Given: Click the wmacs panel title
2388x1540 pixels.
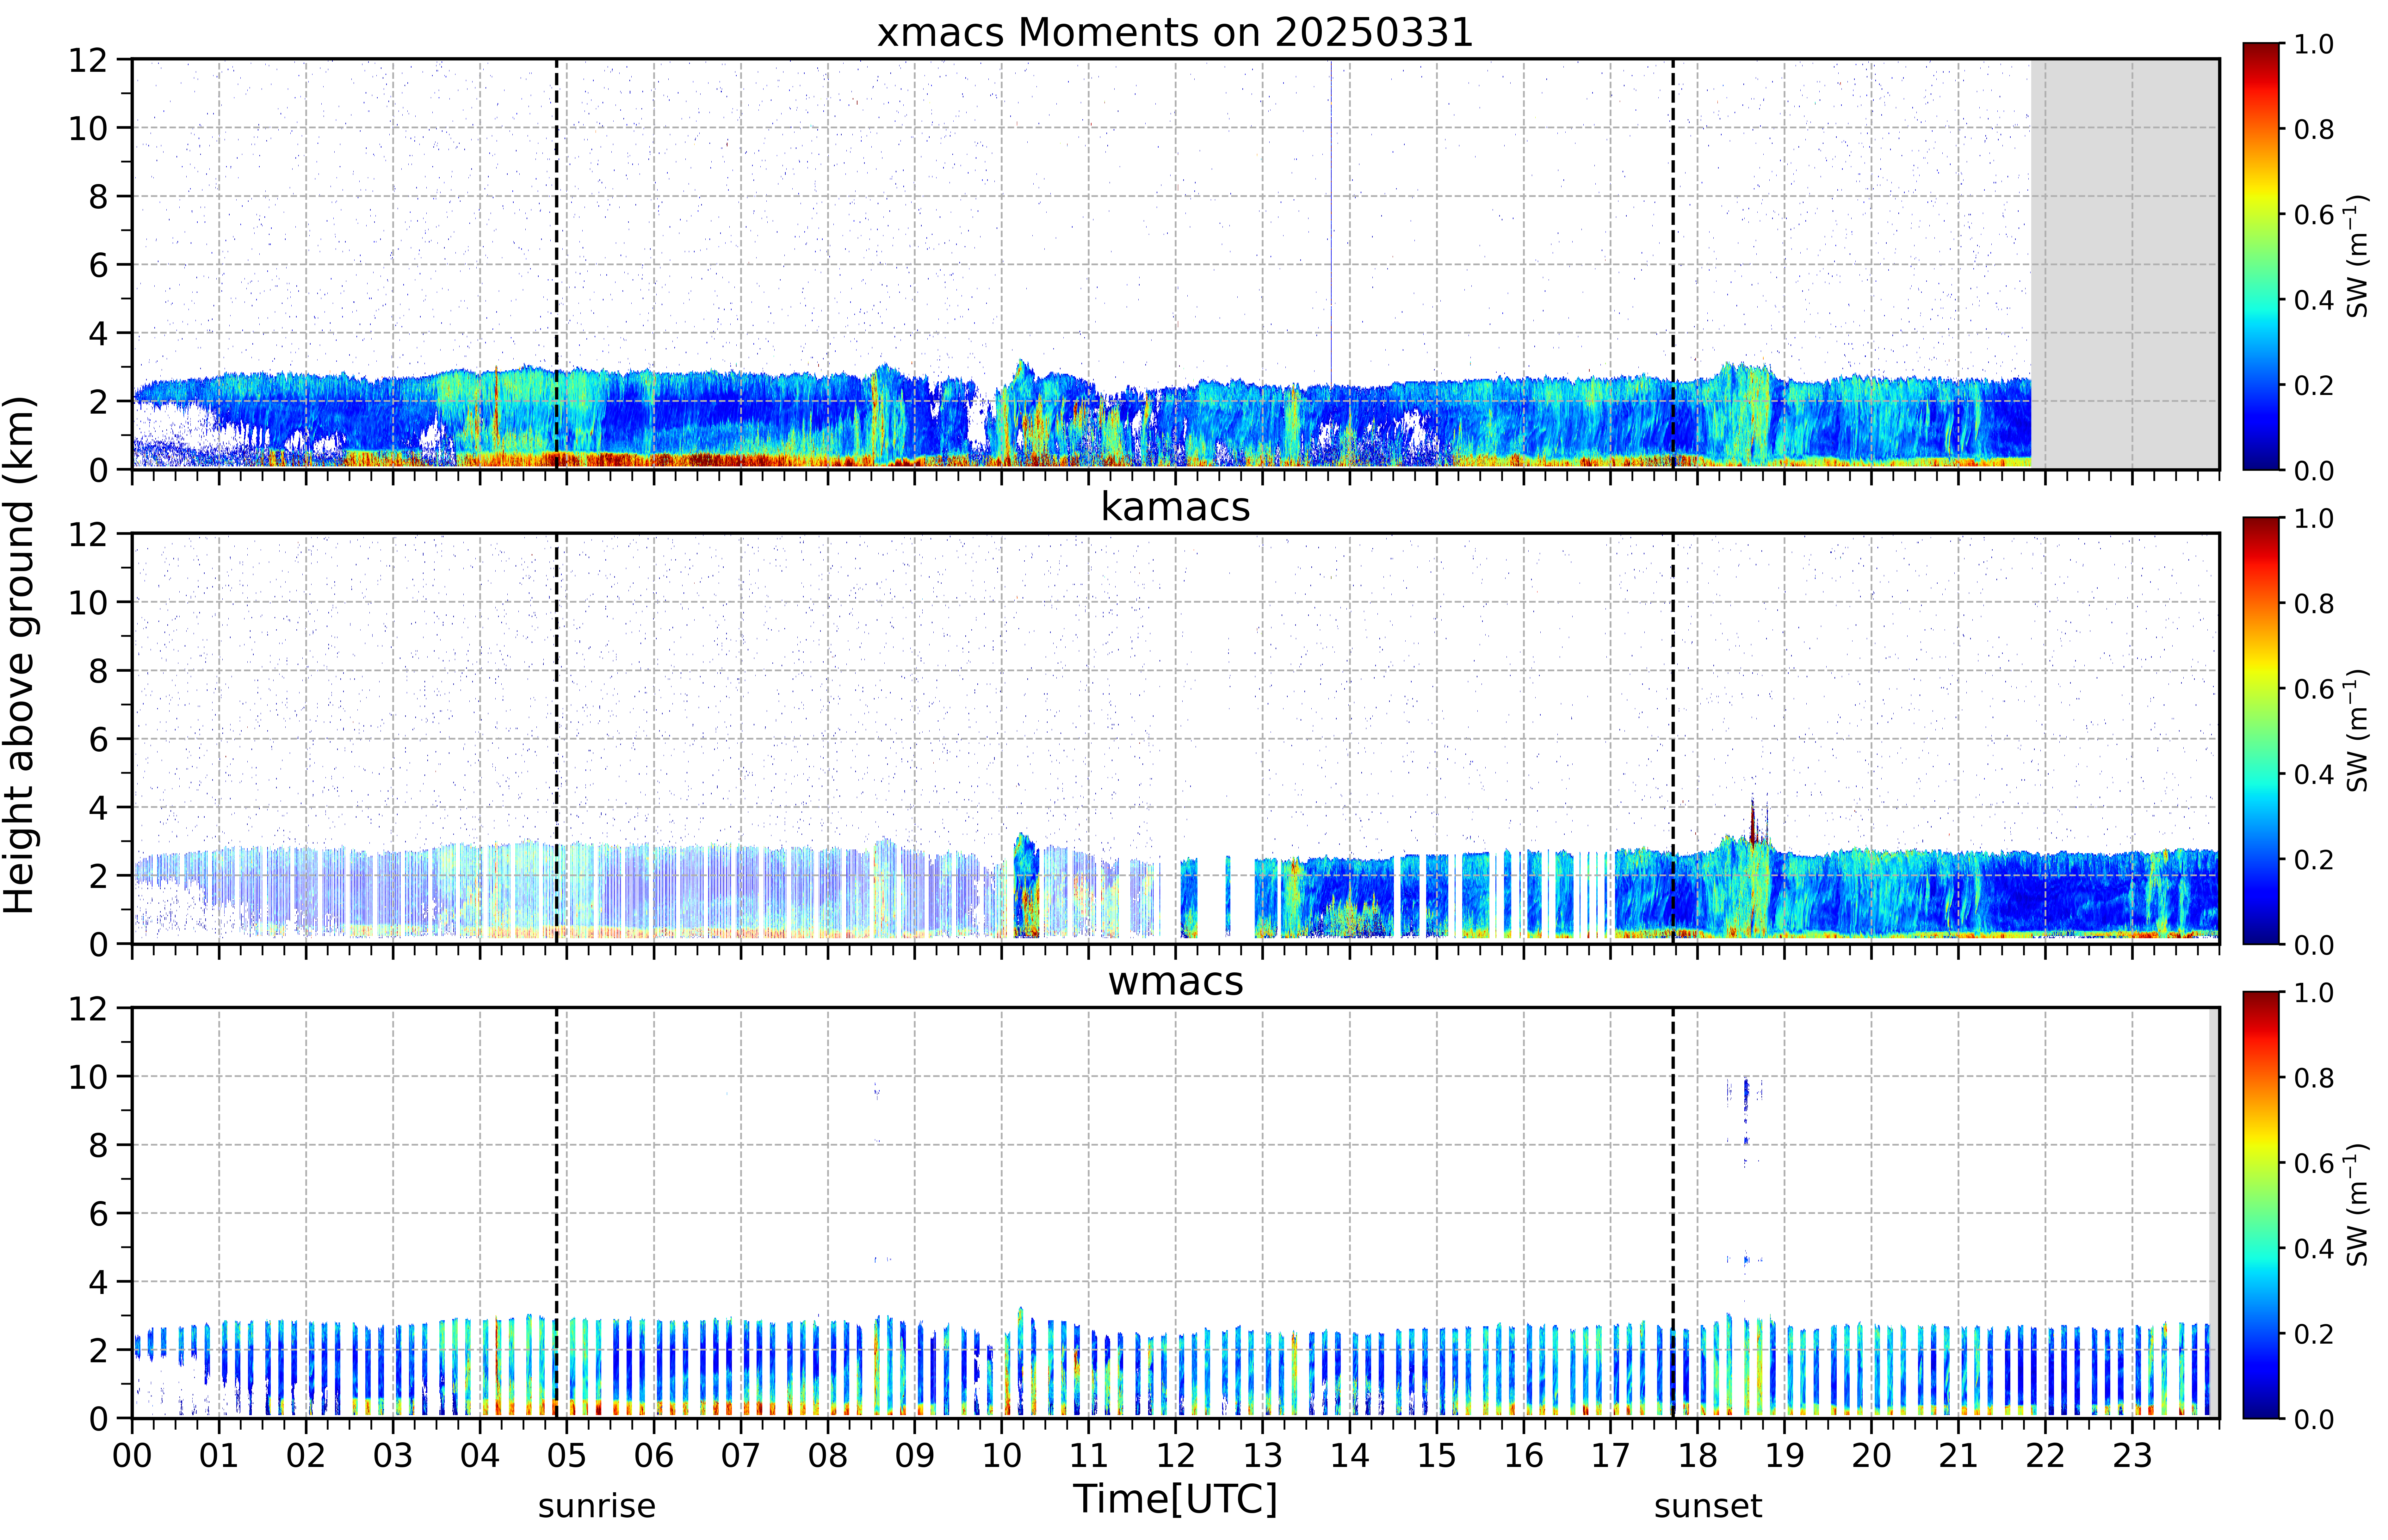Looking at the screenshot, I should [x=1175, y=981].
